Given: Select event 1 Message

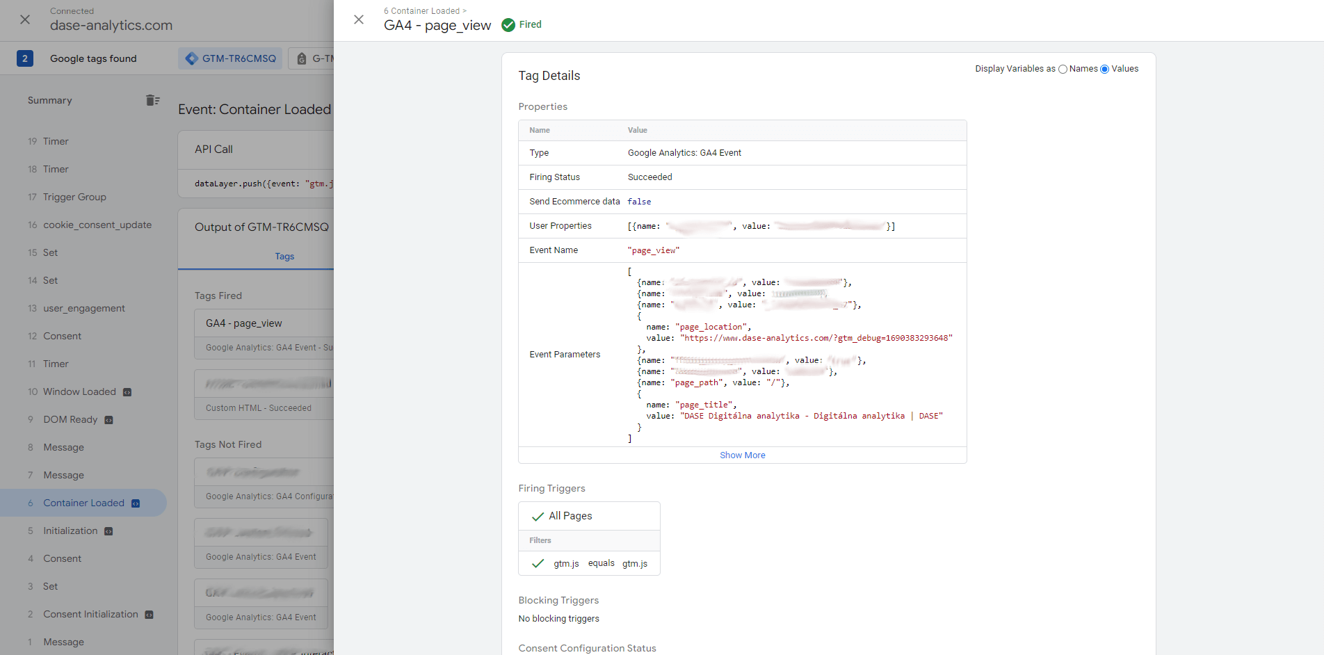Looking at the screenshot, I should pyautogui.click(x=83, y=642).
